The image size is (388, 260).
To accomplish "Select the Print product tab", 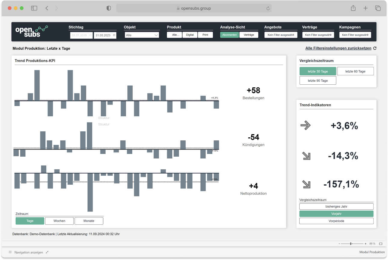I will tap(205, 35).
